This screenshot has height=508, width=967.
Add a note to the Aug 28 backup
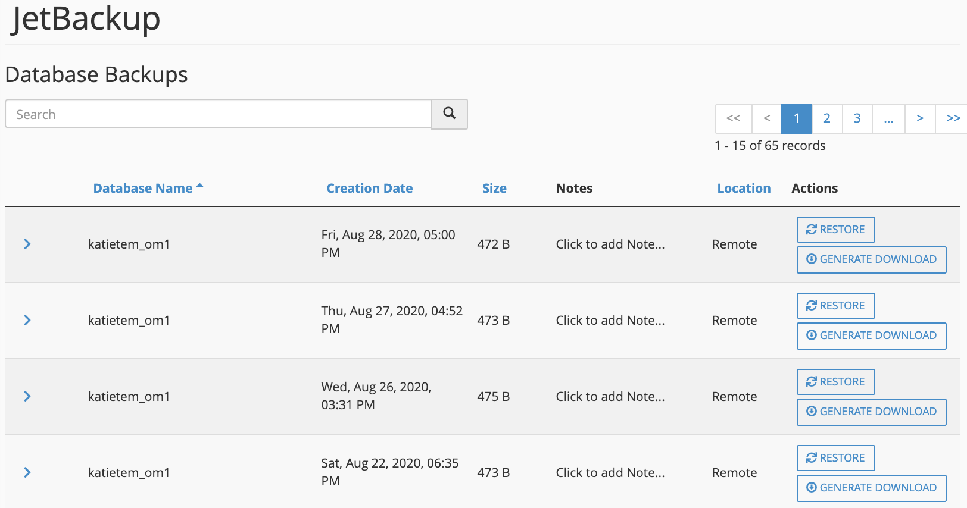point(610,244)
